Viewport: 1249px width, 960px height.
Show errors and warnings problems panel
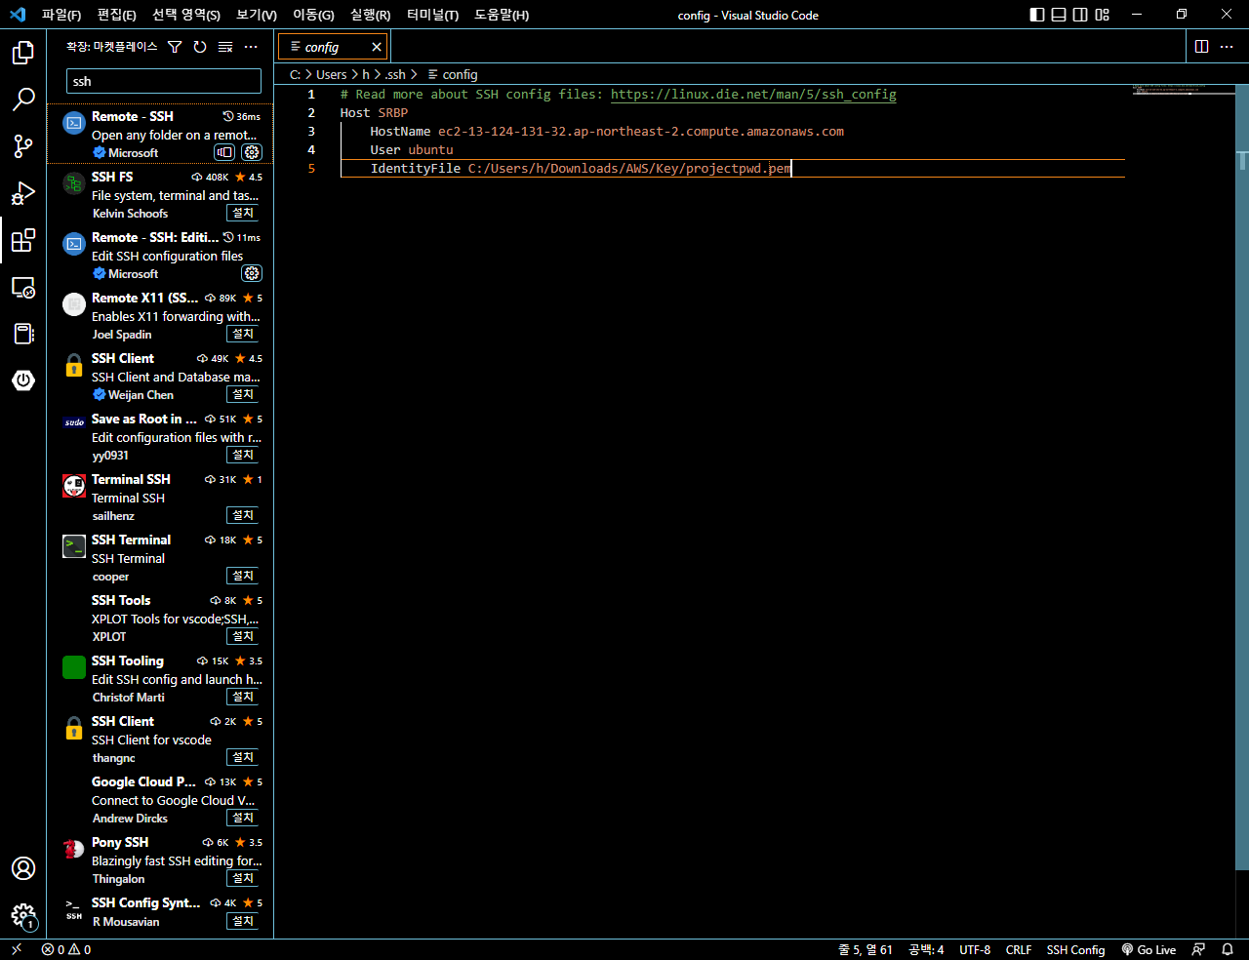point(66,949)
